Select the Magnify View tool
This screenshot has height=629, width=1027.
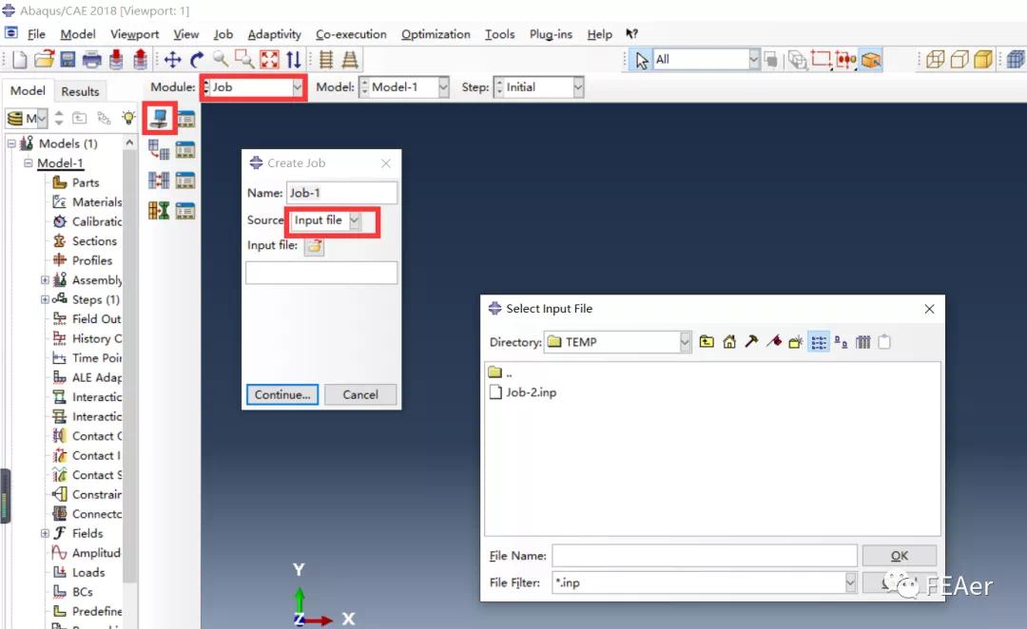(x=221, y=60)
